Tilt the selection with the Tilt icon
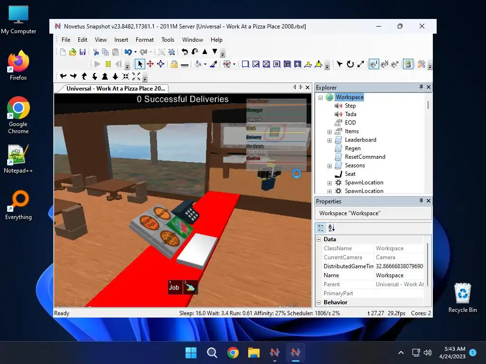The image size is (486, 364). (195, 52)
